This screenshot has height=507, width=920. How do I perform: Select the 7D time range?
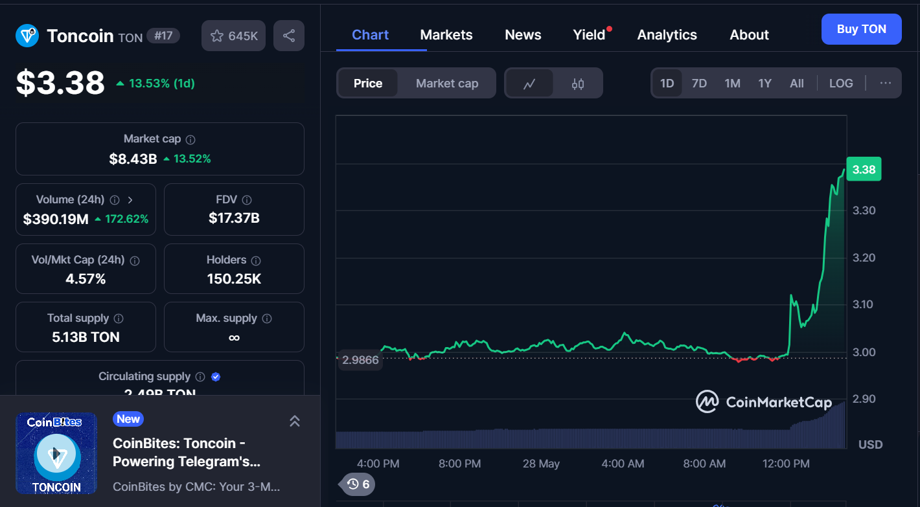pyautogui.click(x=699, y=83)
